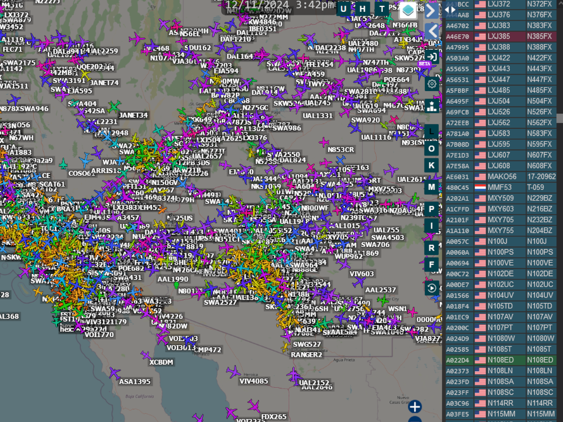Click registration N372FX in list

[x=539, y=4]
